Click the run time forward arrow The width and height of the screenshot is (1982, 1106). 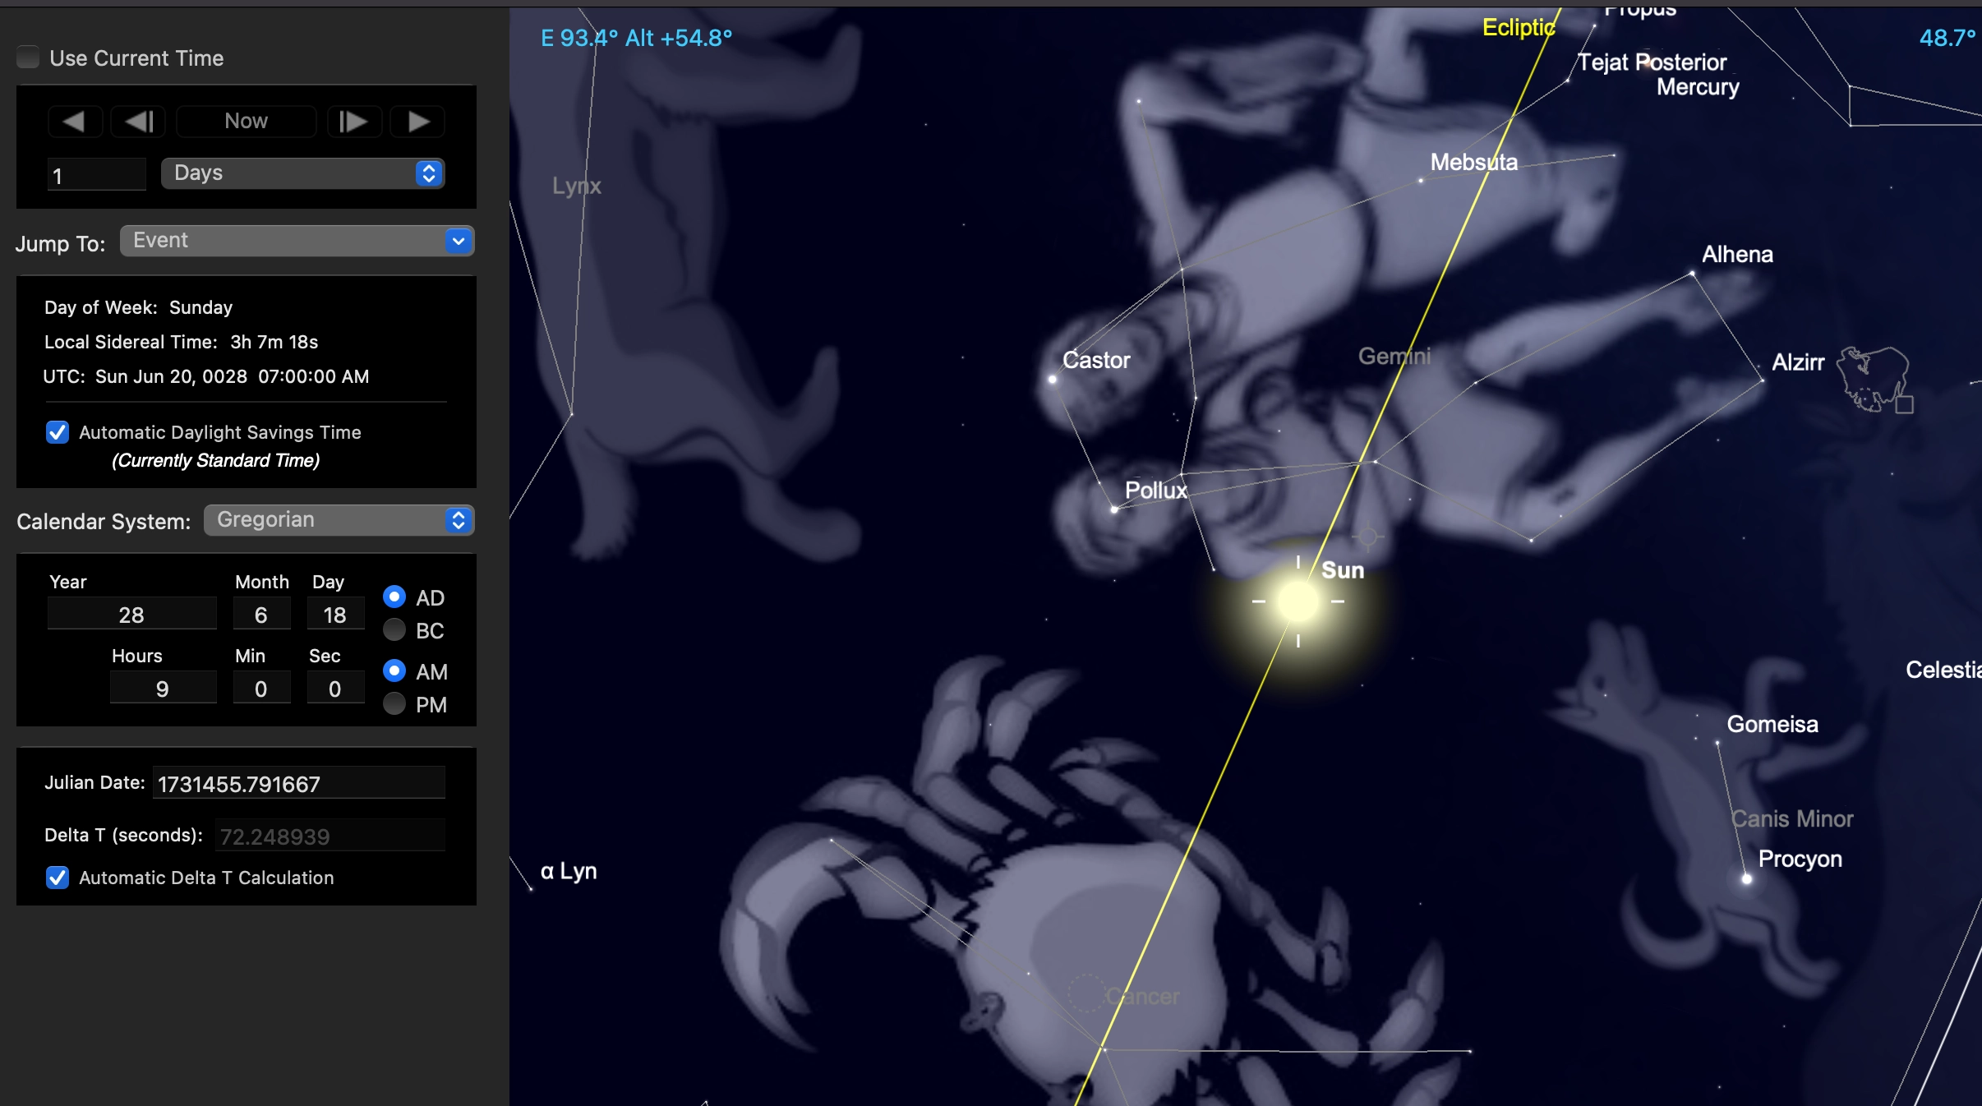(x=418, y=122)
